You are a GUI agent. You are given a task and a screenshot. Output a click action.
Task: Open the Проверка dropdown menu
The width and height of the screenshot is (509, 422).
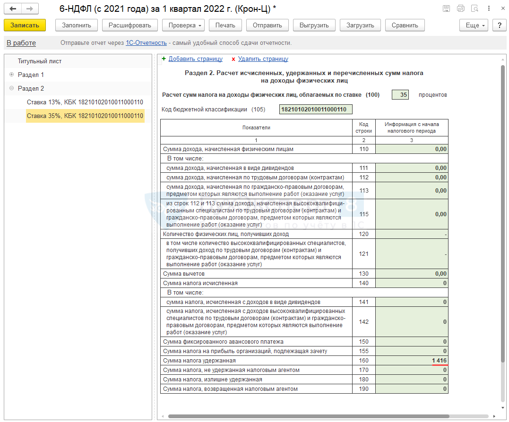(x=184, y=25)
